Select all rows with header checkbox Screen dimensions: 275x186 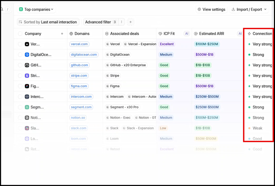(20, 34)
